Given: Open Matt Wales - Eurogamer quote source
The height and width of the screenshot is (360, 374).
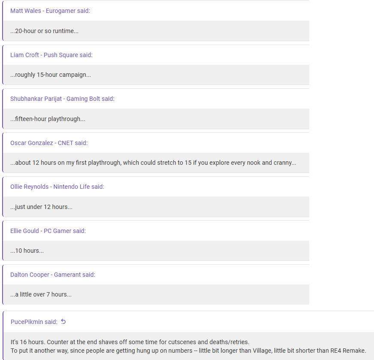Looking at the screenshot, I should click(50, 11).
